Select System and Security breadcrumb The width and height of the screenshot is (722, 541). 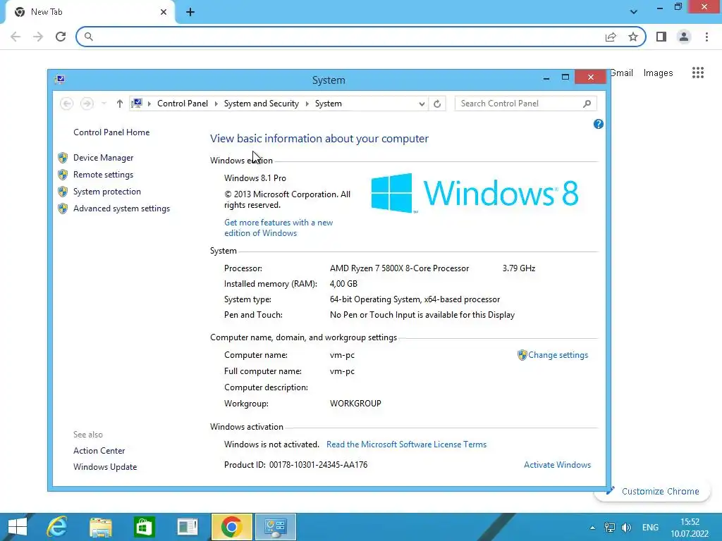pos(261,104)
